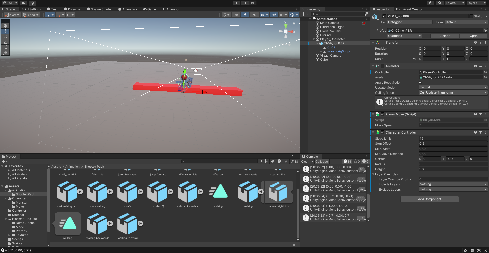
Task: Click Project search field
Action: pyautogui.click(x=220, y=161)
